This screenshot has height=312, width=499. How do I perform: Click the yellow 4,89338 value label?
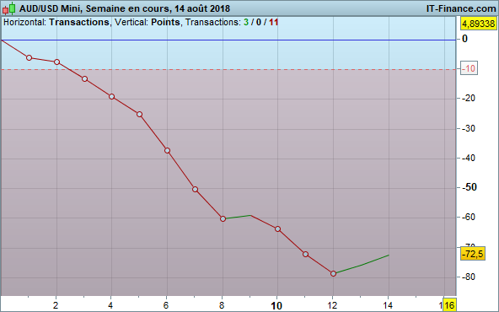[479, 24]
